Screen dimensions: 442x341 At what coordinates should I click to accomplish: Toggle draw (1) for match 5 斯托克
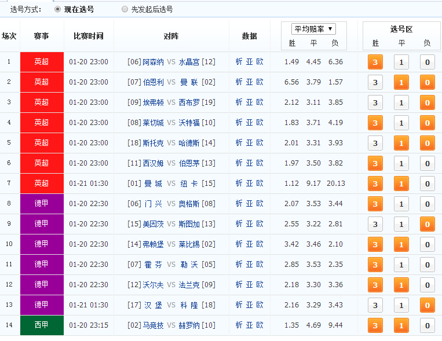tap(401, 143)
